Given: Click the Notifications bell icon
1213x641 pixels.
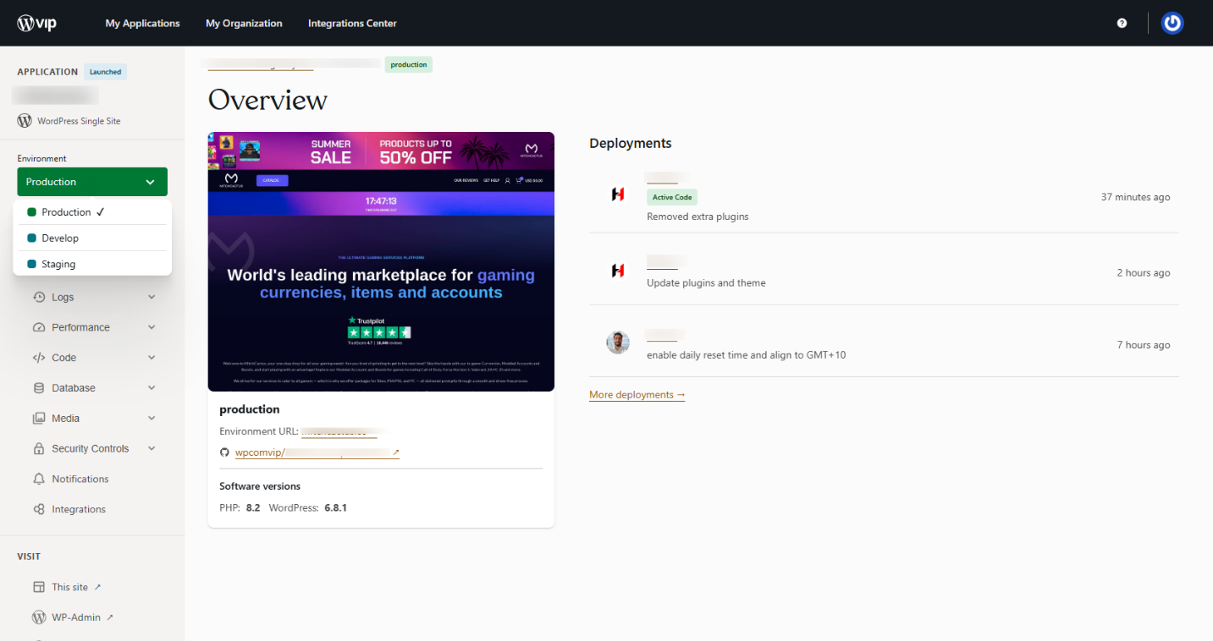Looking at the screenshot, I should tap(39, 479).
